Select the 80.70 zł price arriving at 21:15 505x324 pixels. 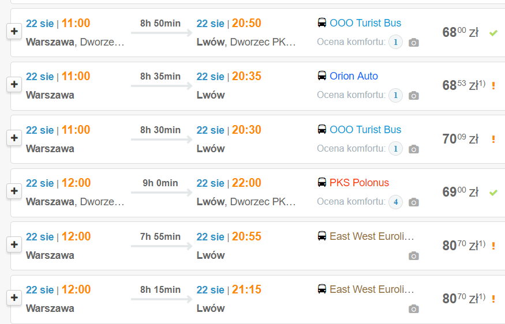461,299
